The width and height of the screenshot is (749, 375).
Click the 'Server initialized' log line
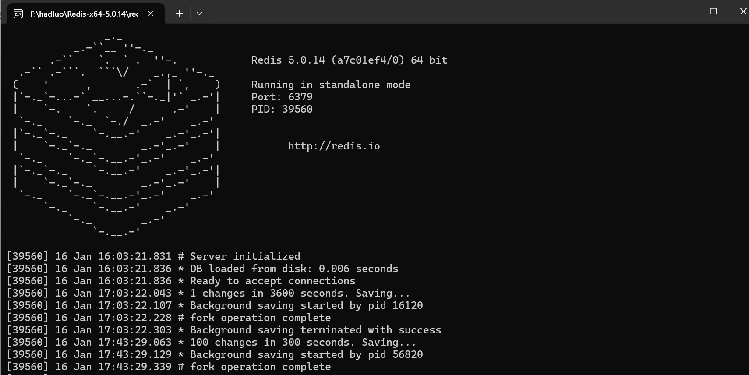coord(153,256)
